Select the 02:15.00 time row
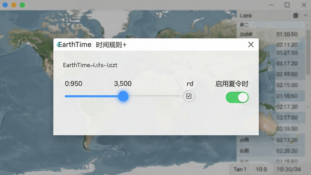 tap(287, 85)
